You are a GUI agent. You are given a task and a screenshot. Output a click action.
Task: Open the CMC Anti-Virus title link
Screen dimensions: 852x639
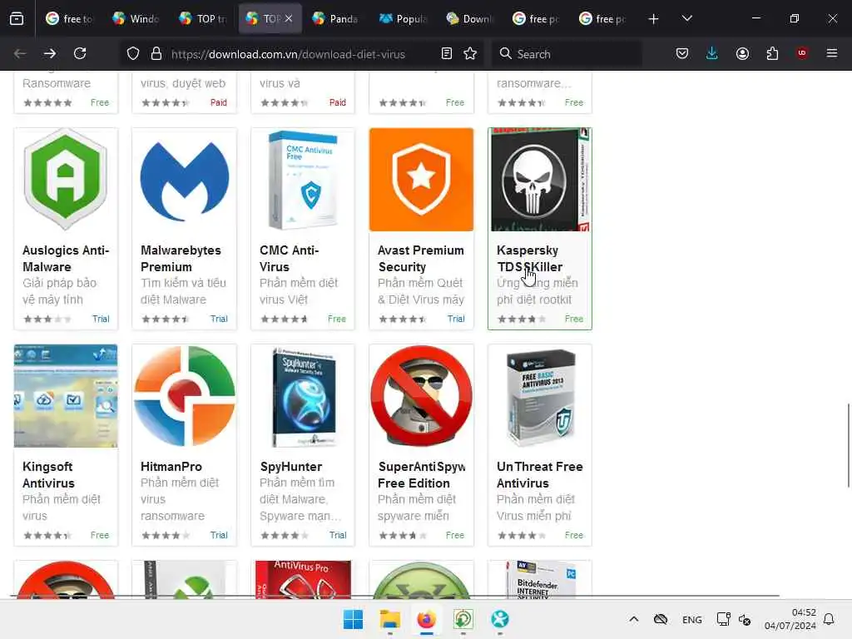tap(289, 259)
